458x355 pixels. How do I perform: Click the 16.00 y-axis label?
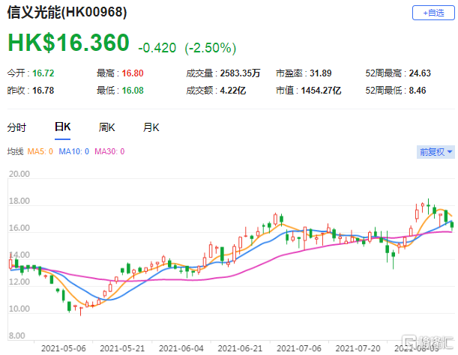tap(19, 228)
